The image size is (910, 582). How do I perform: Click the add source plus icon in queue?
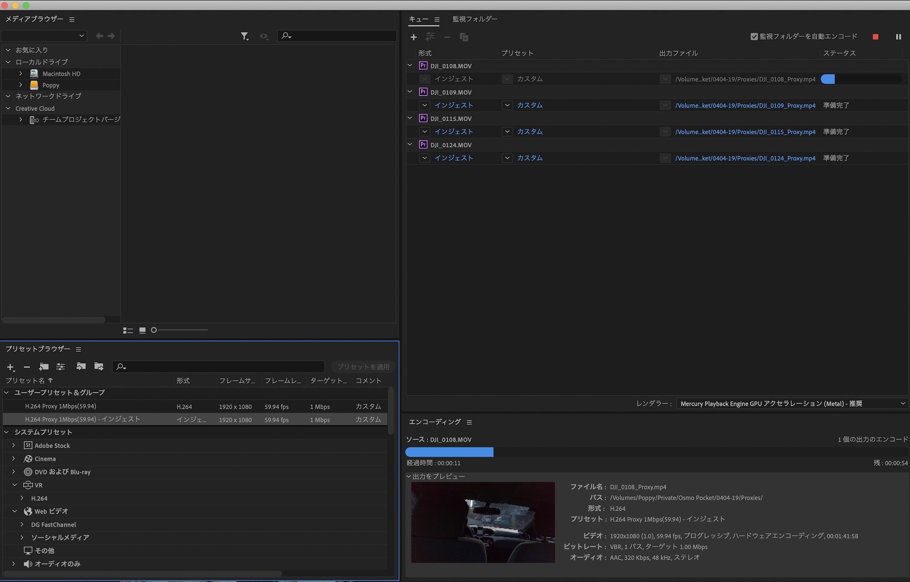413,37
